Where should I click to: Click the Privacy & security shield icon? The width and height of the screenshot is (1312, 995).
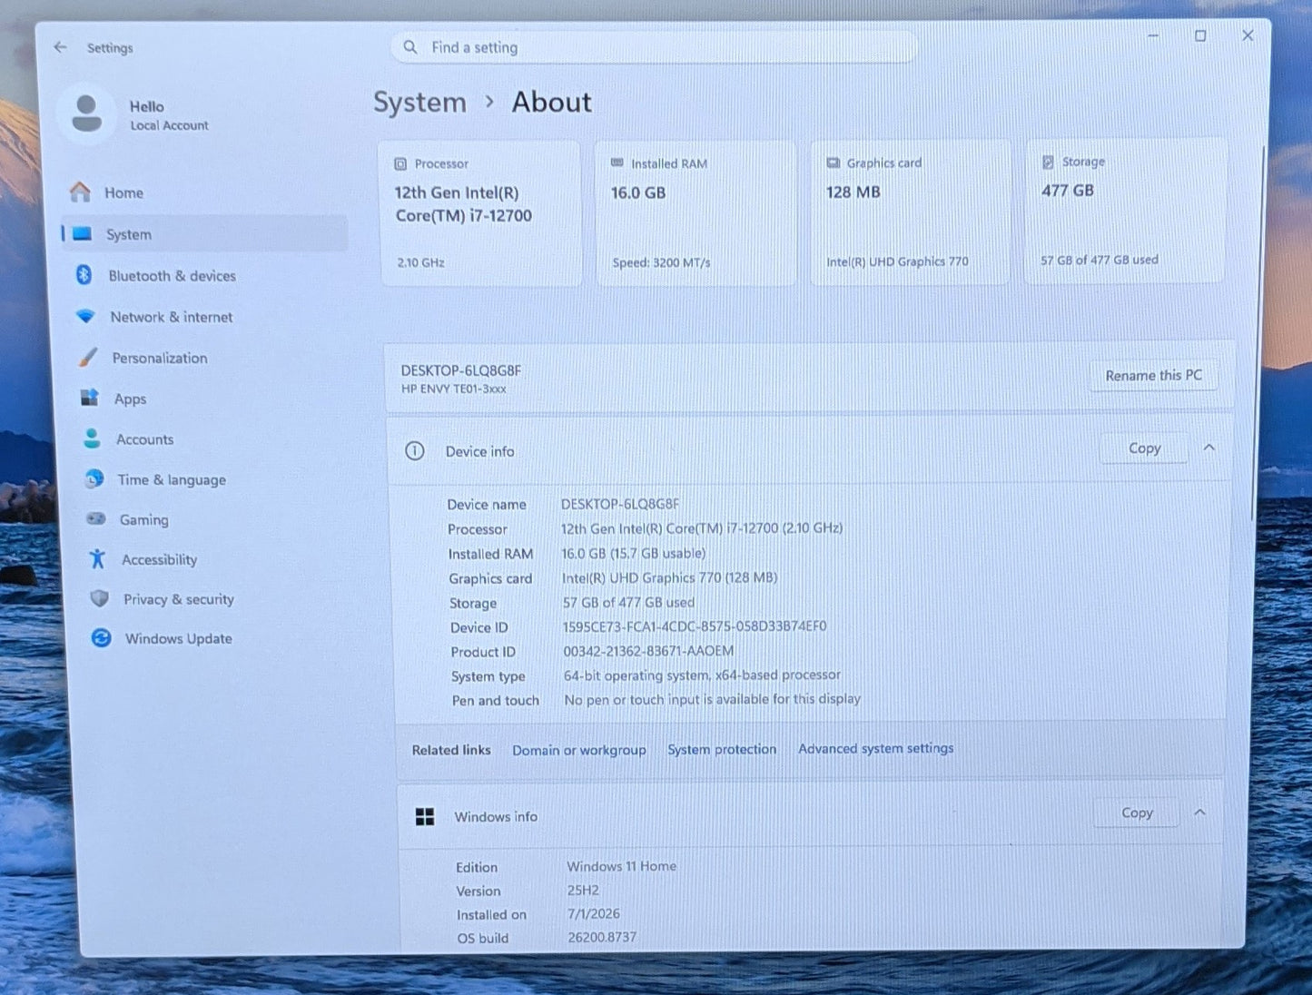coord(99,598)
